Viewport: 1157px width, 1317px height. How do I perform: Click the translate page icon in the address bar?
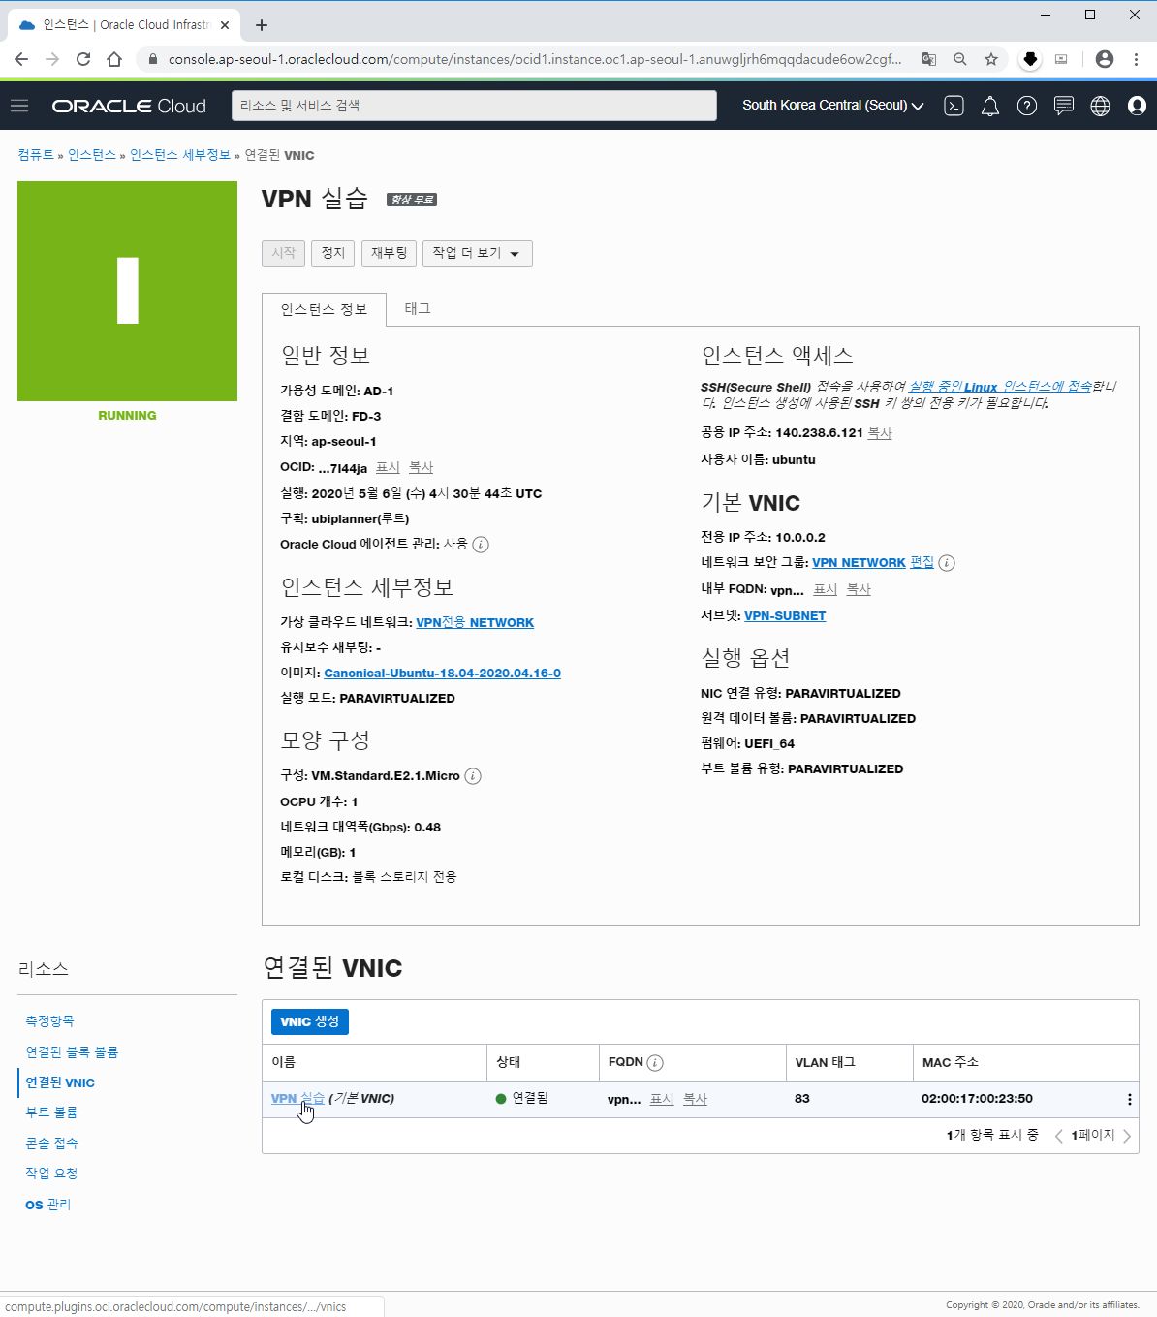929,59
